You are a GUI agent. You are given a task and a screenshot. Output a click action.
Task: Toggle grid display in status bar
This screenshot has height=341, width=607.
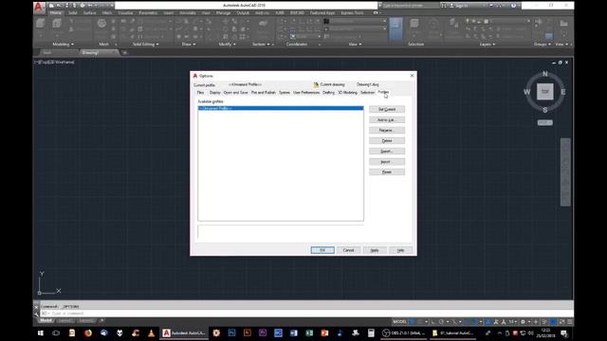[x=413, y=322]
